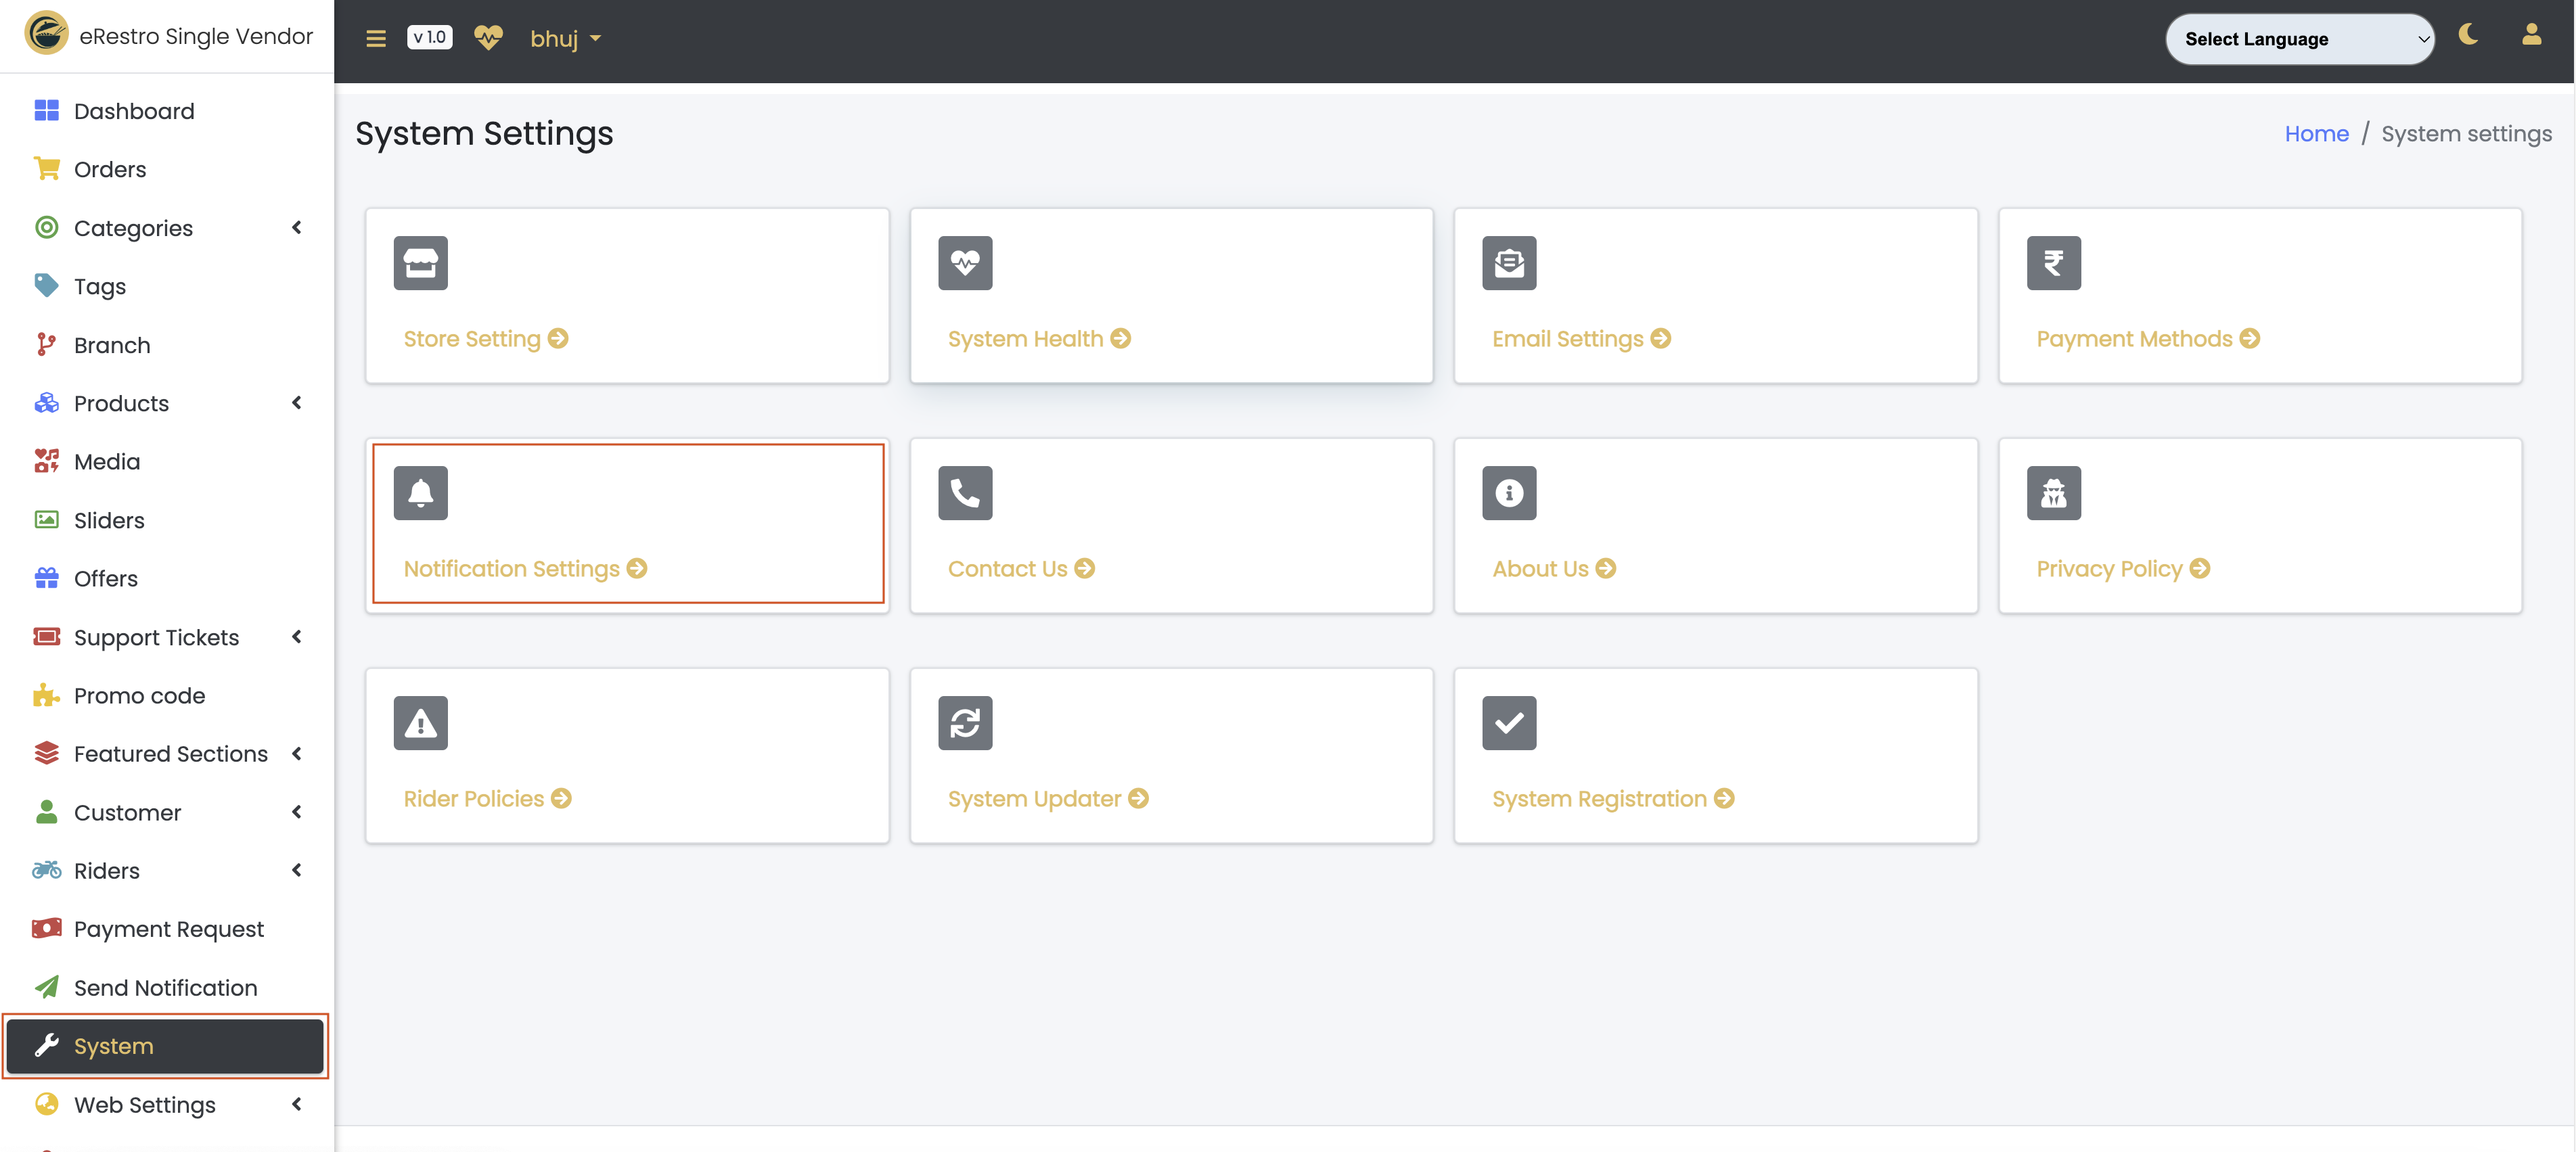
Task: Click the Notification Settings bell icon
Action: (x=420, y=493)
